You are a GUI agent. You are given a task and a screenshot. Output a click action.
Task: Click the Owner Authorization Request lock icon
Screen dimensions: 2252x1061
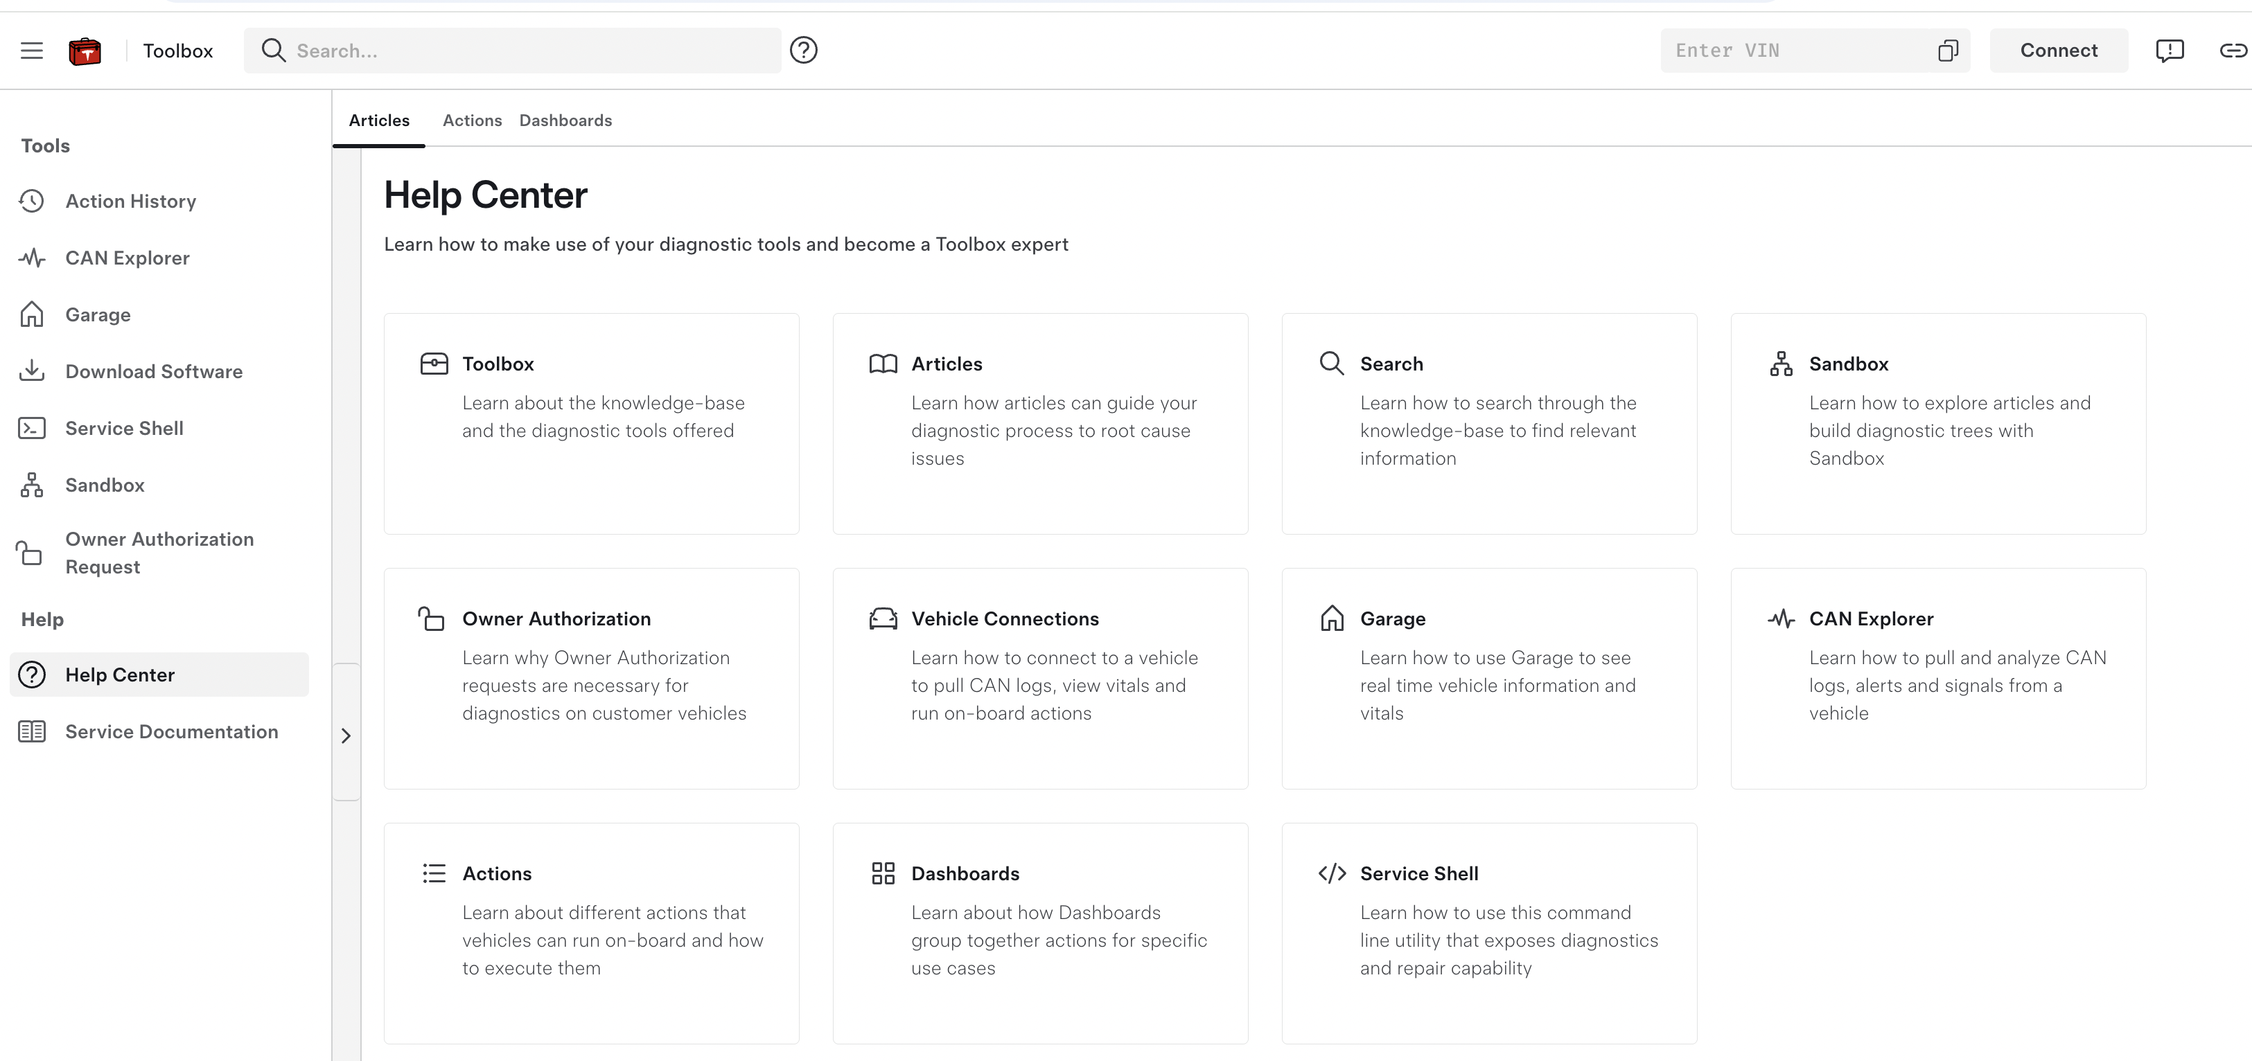pos(29,553)
